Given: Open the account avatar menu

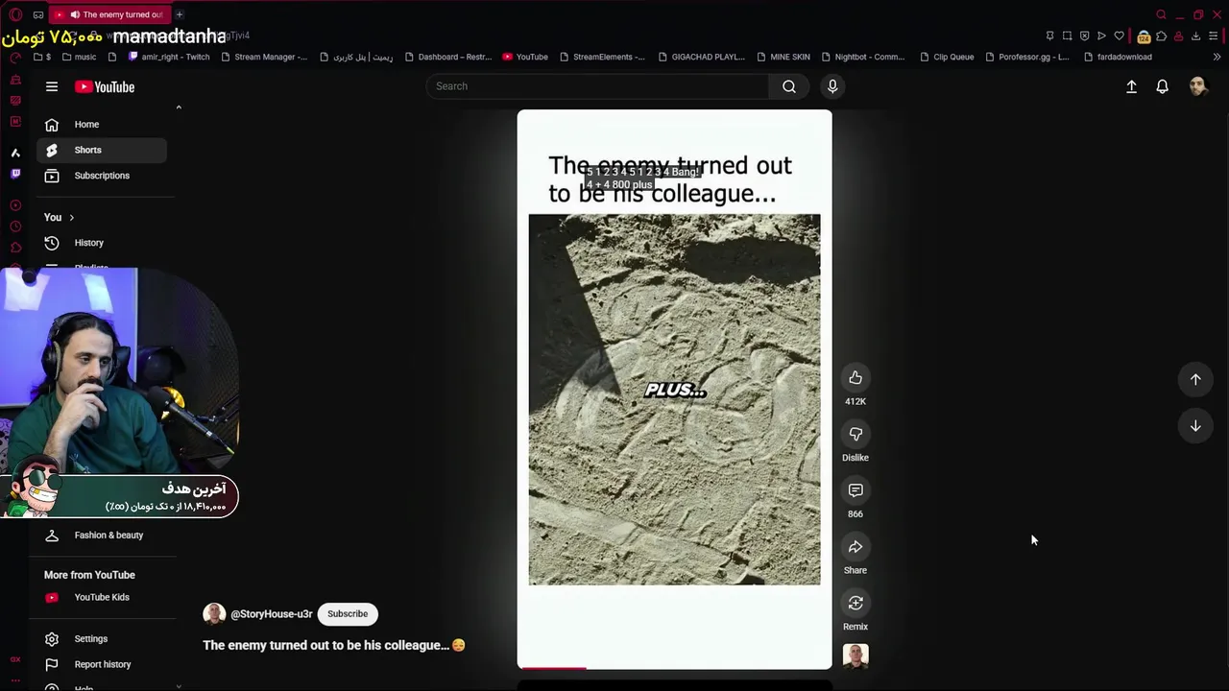Looking at the screenshot, I should coord(1197,86).
